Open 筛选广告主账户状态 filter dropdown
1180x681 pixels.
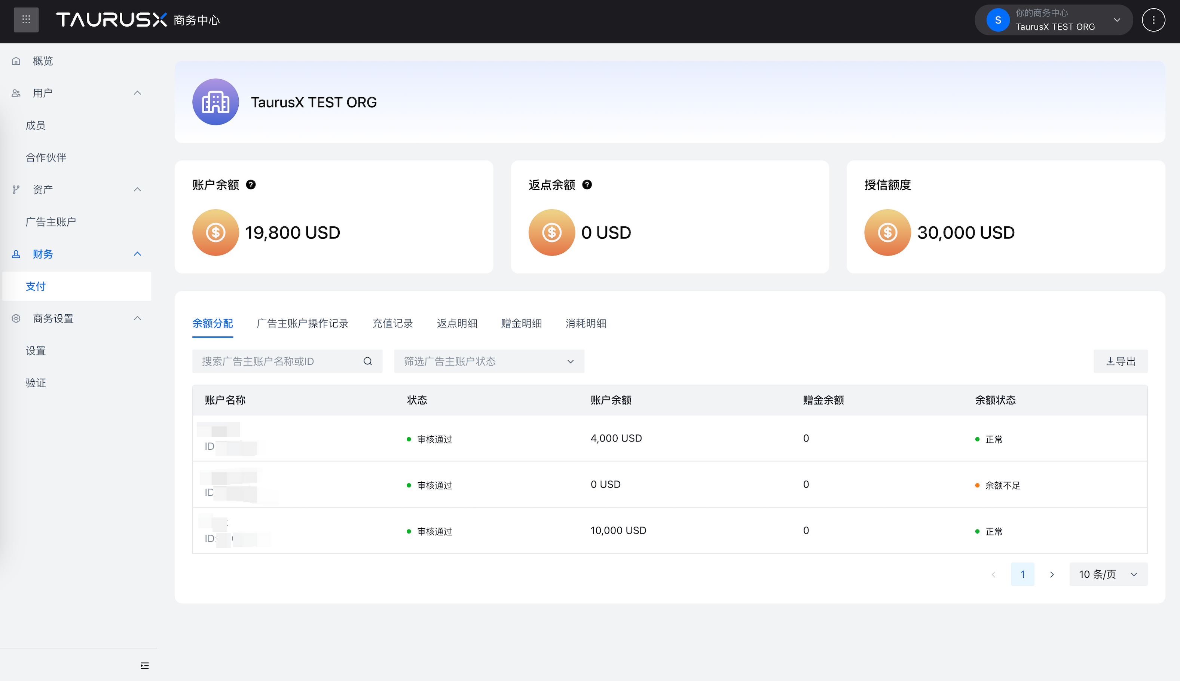point(489,361)
